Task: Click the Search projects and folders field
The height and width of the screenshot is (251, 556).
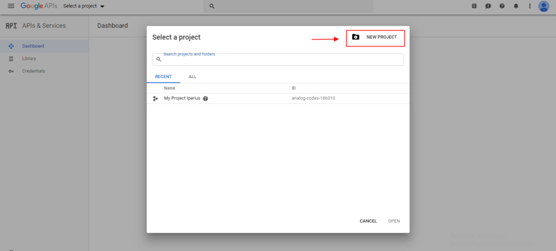Action: click(278, 60)
